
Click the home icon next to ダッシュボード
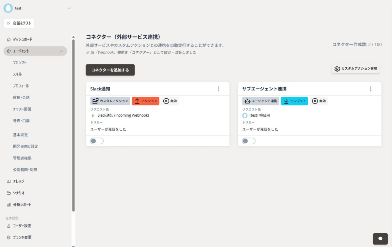(x=8, y=39)
